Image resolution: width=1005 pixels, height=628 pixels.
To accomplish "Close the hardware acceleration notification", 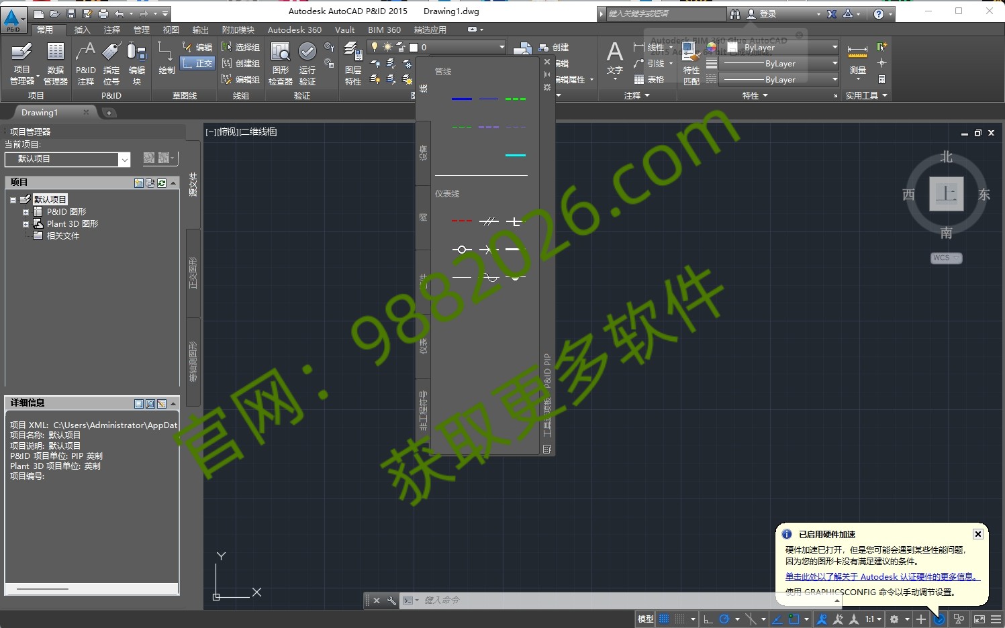I will click(978, 534).
